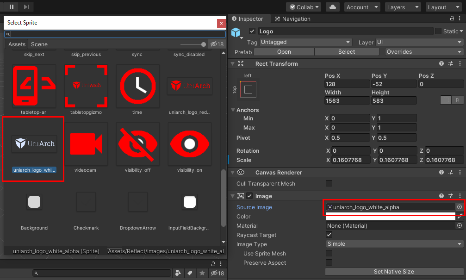Collapse the Anchors section
This screenshot has height=280, width=466.
coord(233,110)
